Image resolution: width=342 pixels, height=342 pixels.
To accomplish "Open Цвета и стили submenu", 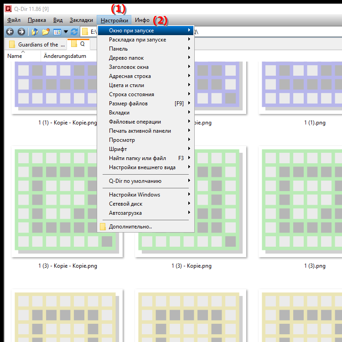I will 146,85.
